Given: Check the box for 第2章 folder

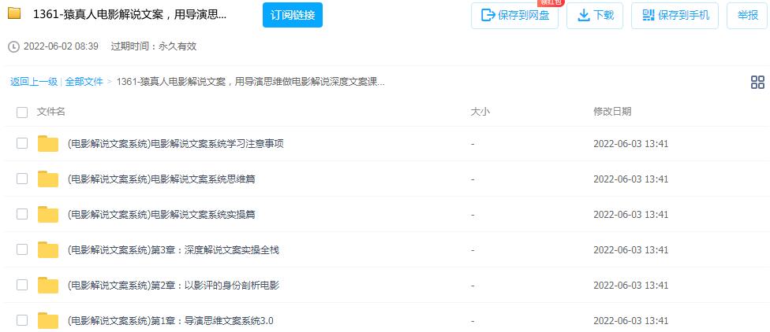Looking at the screenshot, I should (x=22, y=285).
